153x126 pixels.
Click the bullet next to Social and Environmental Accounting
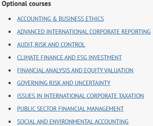[x=10, y=122]
